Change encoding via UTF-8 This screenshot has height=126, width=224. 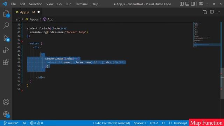pos(154,123)
